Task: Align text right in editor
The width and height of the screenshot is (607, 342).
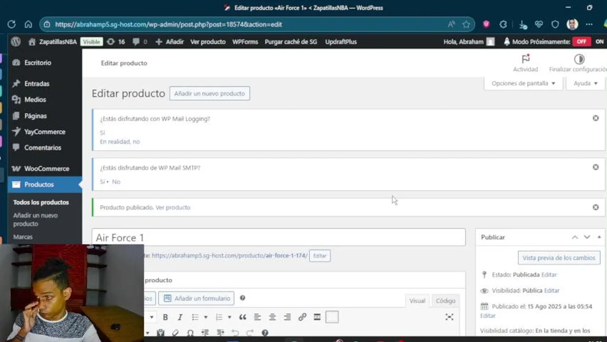Action: [x=287, y=317]
